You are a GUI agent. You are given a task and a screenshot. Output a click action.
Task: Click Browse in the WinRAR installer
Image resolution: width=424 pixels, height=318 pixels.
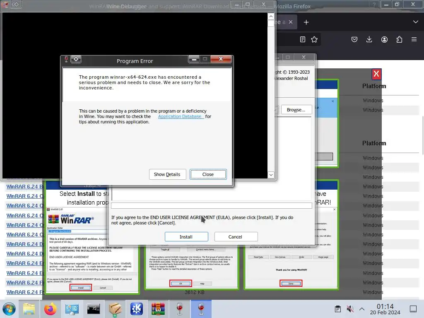click(296, 110)
